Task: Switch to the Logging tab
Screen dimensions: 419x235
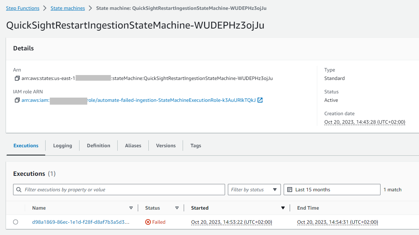Action: pyautogui.click(x=63, y=146)
